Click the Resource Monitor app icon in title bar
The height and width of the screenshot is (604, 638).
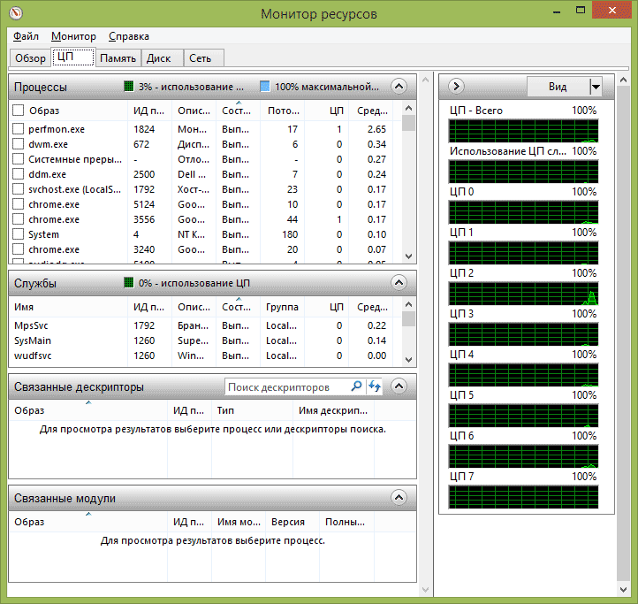tap(16, 13)
